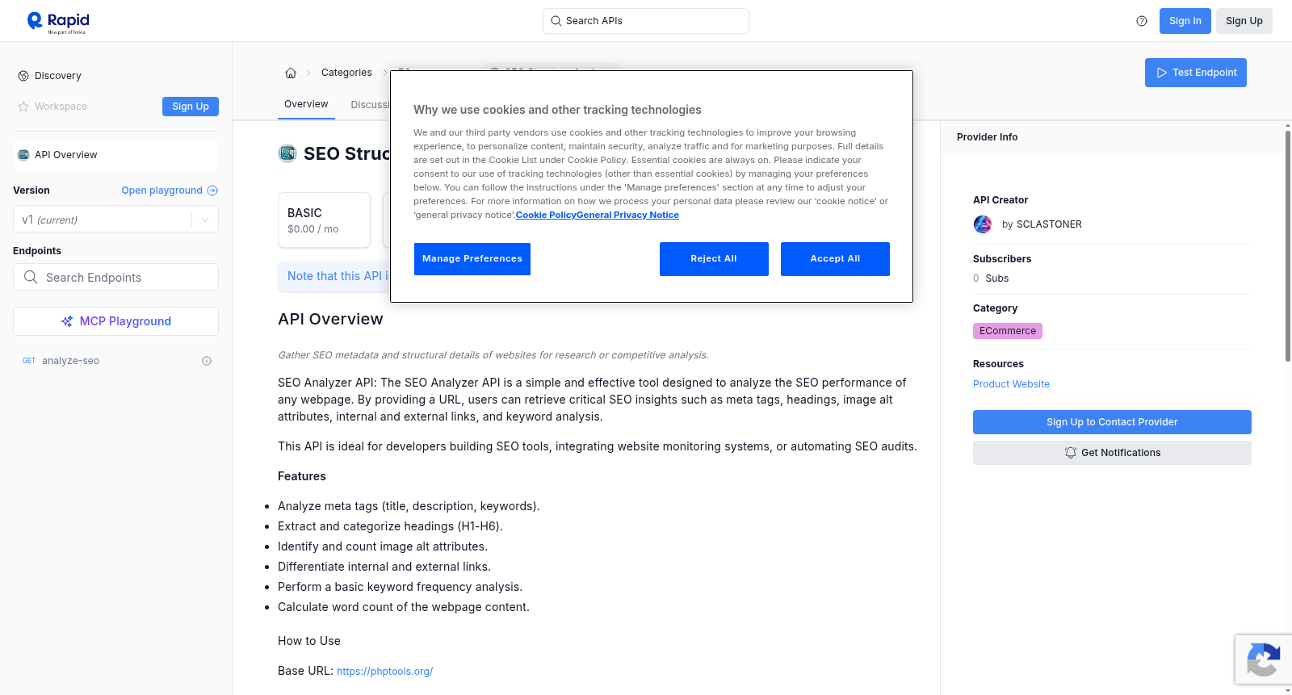Open the Cookie Policy link
1292x695 pixels.
(x=546, y=215)
